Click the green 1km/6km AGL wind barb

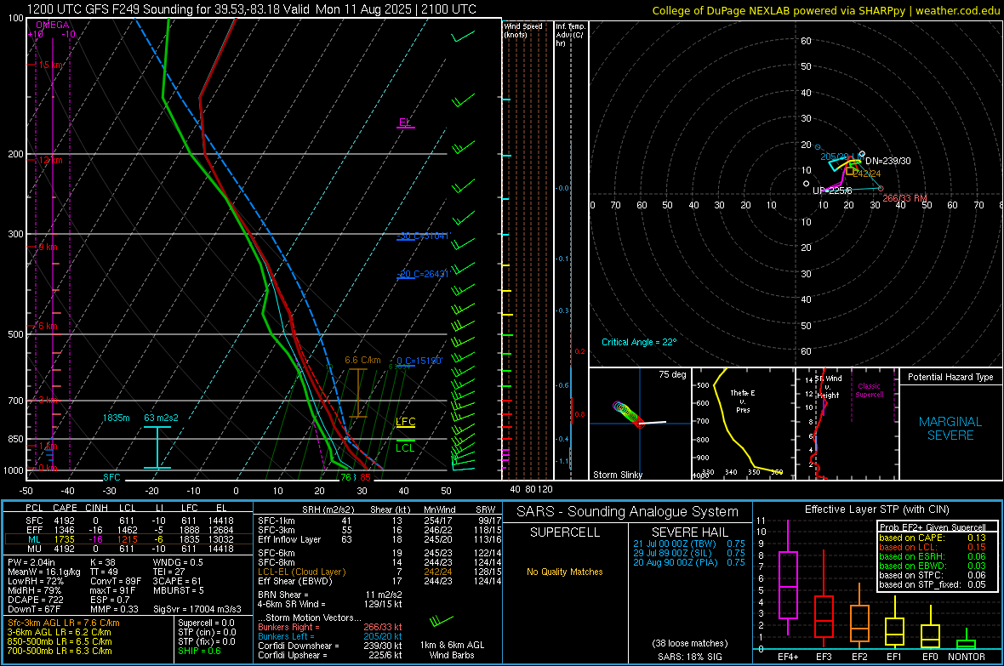(442, 621)
